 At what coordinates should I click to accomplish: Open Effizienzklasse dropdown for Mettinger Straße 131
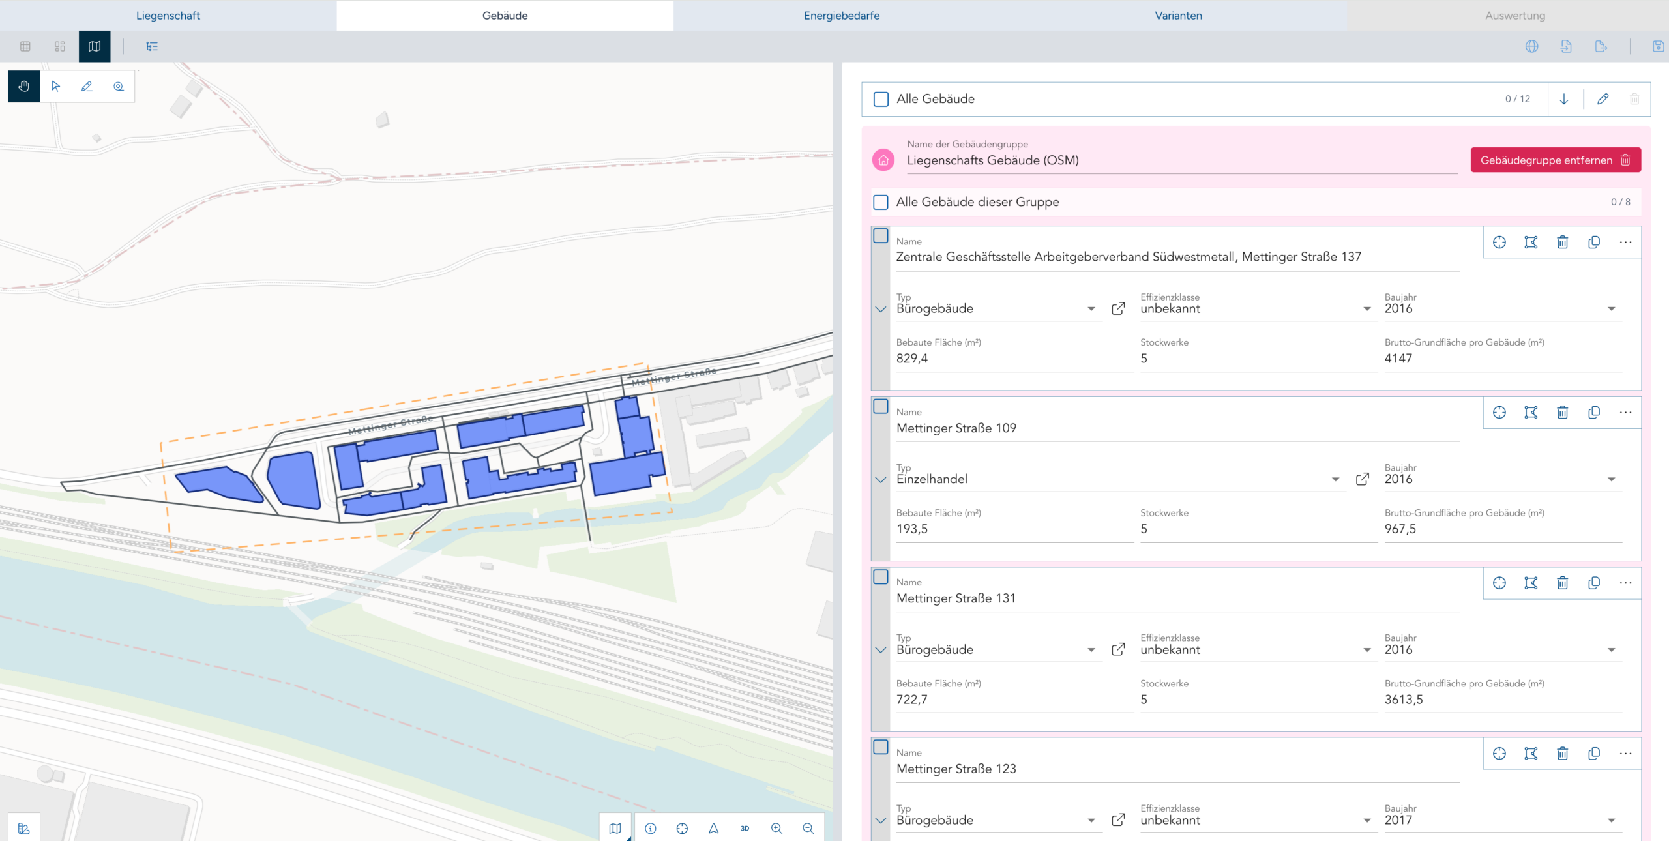coord(1258,649)
